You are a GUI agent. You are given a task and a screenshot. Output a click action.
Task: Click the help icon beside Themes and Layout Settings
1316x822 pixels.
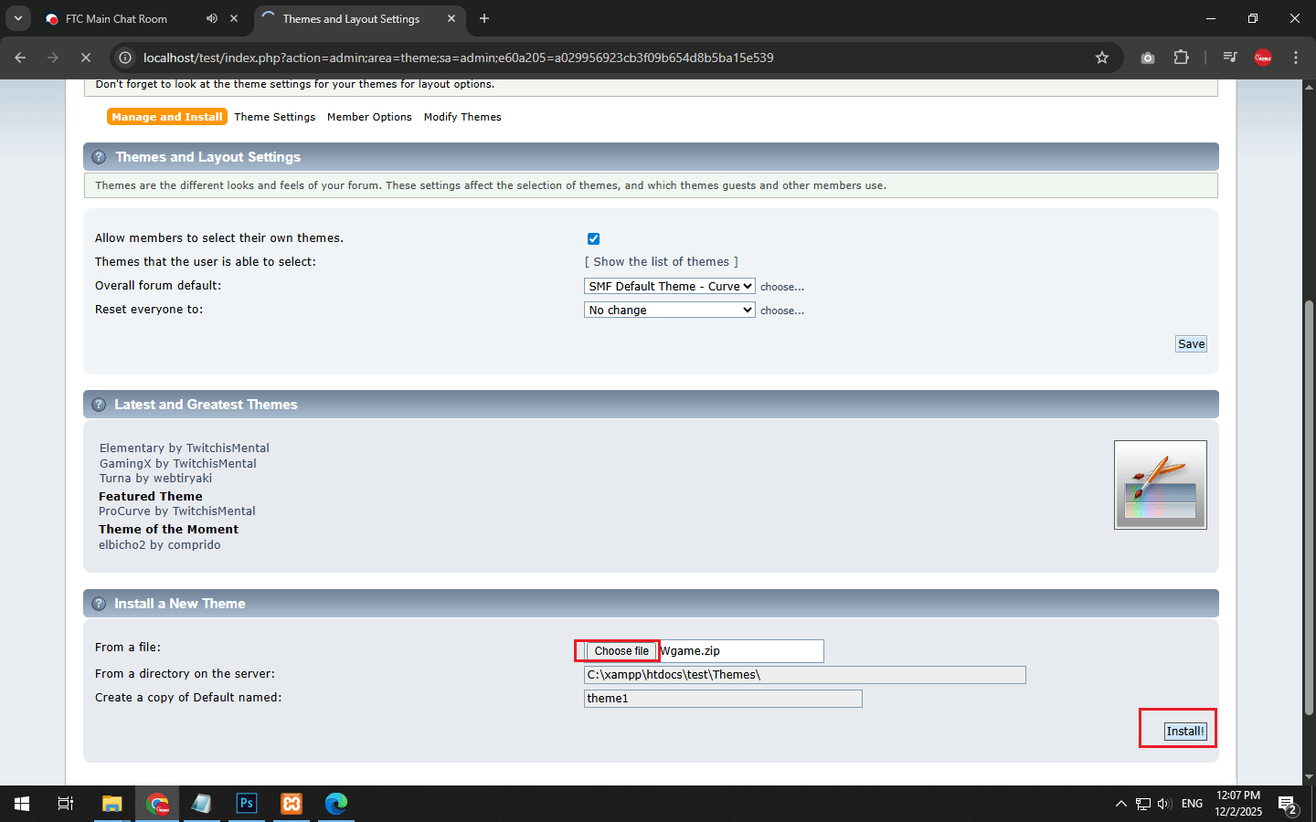click(x=99, y=157)
